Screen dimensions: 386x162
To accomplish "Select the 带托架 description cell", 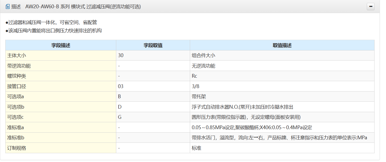I will (199, 97).
